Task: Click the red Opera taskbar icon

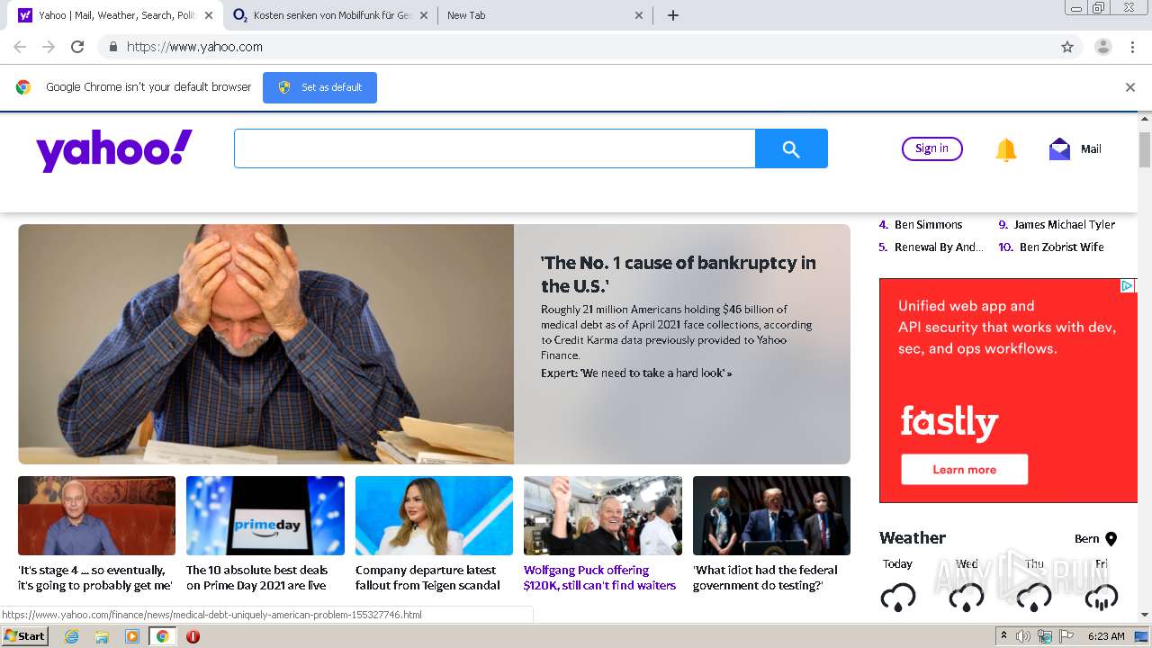Action: pyautogui.click(x=193, y=636)
